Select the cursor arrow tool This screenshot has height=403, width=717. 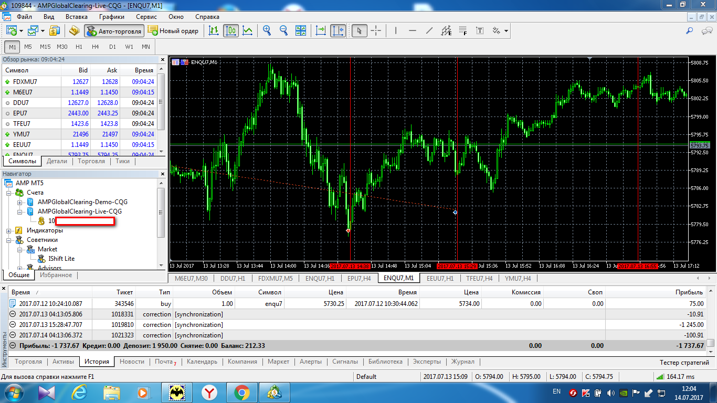click(x=359, y=31)
